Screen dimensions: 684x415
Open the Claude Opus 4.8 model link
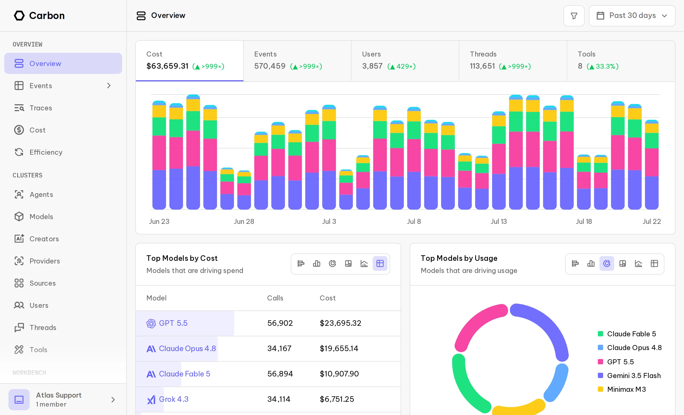pos(187,348)
